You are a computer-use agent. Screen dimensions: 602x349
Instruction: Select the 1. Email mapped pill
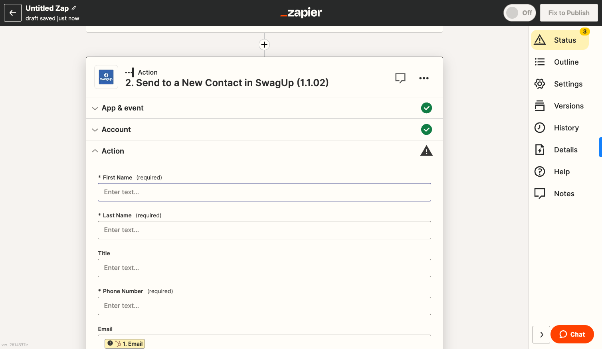[x=125, y=344]
